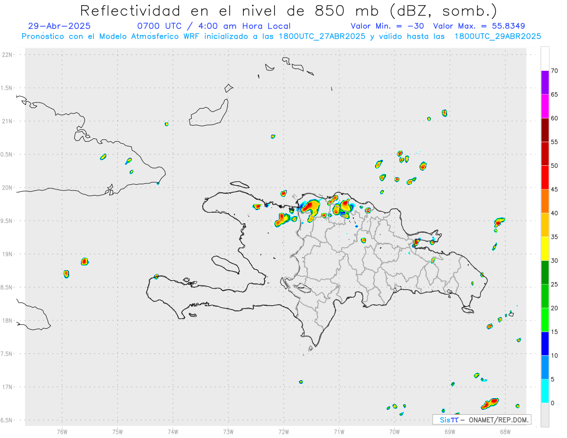The image size is (567, 438).
Task: Click the dark green 25-30 dBZ colorbar band
Action: click(x=545, y=273)
